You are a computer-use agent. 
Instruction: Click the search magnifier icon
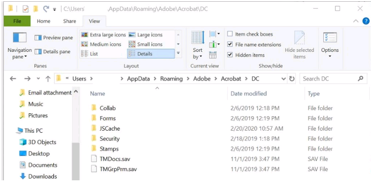click(x=360, y=78)
